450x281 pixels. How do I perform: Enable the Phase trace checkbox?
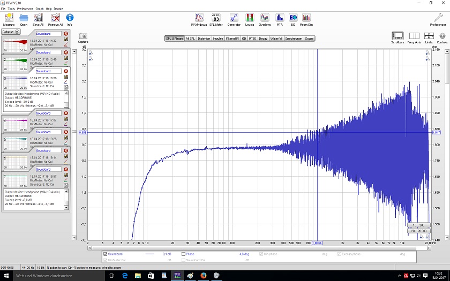pos(184,254)
